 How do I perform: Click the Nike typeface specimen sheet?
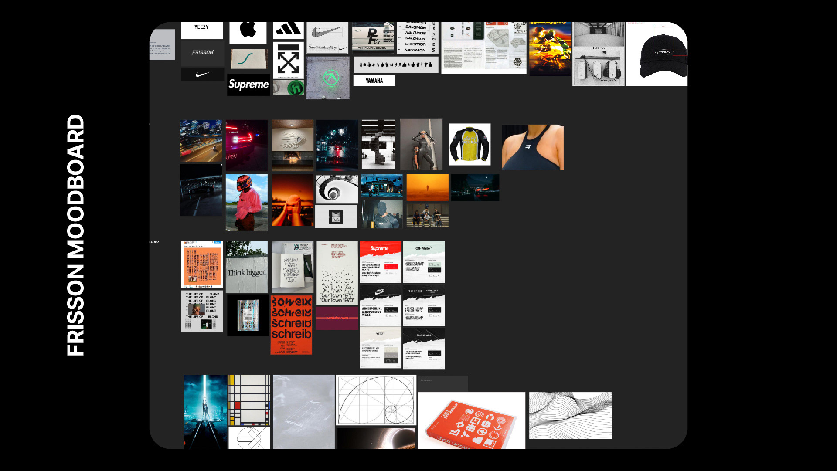point(381,305)
